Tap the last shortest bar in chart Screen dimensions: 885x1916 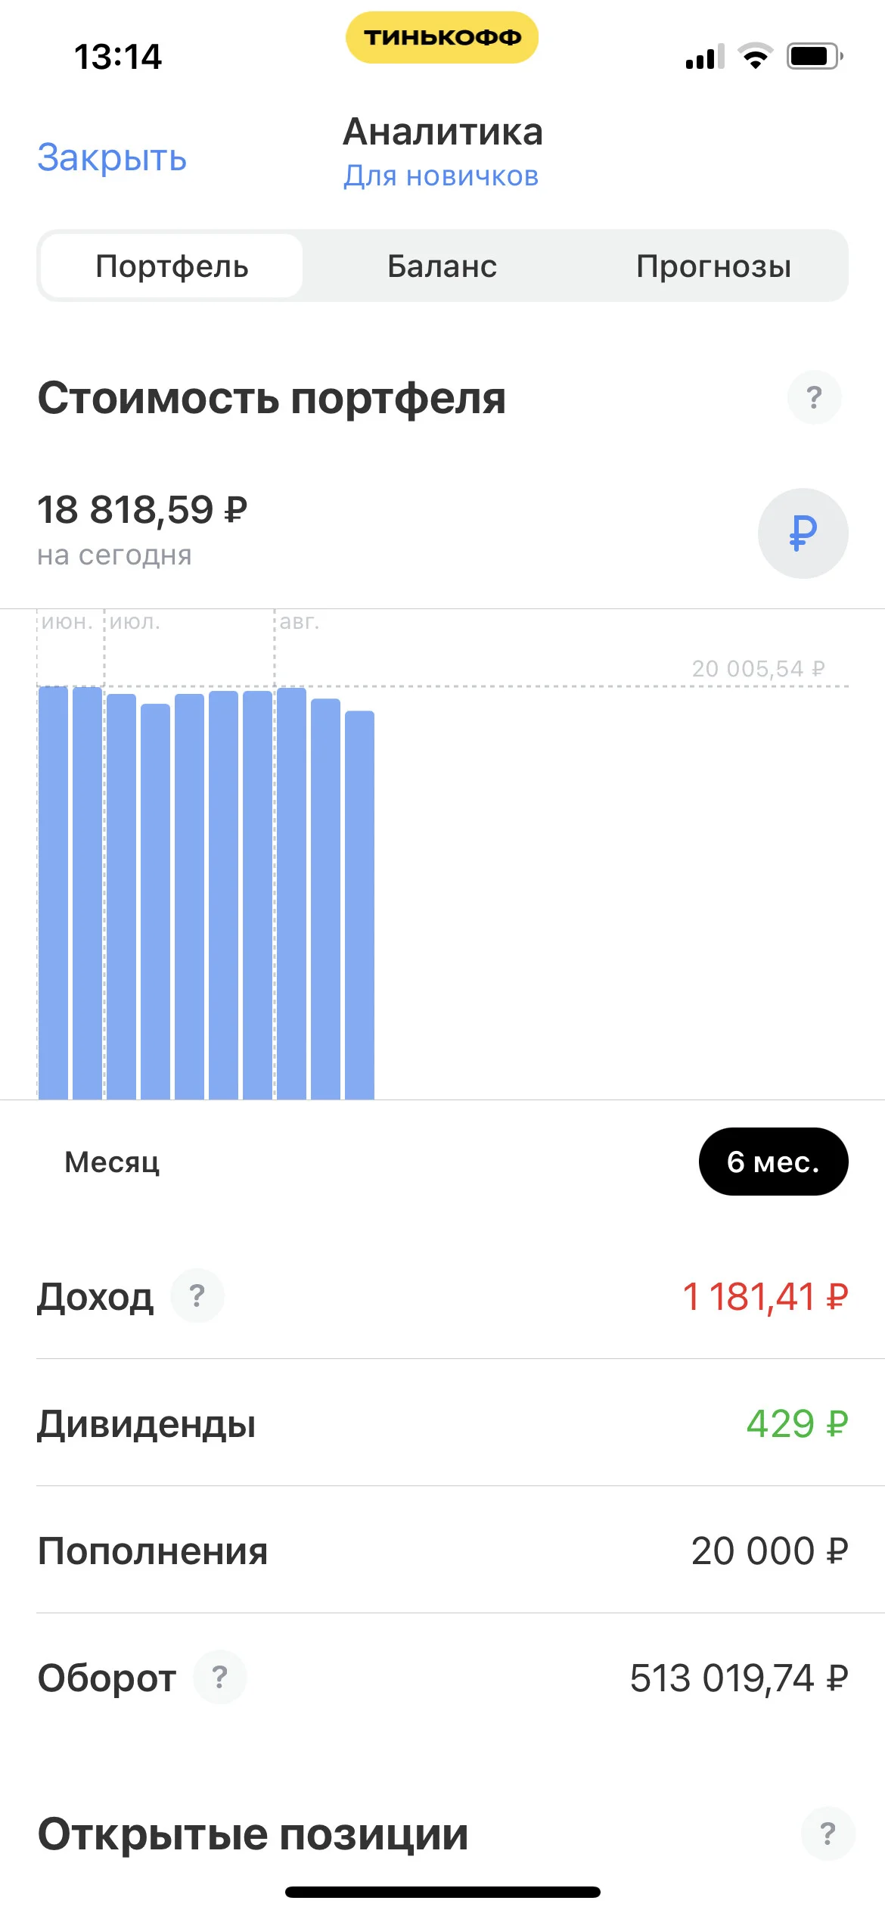point(359,905)
